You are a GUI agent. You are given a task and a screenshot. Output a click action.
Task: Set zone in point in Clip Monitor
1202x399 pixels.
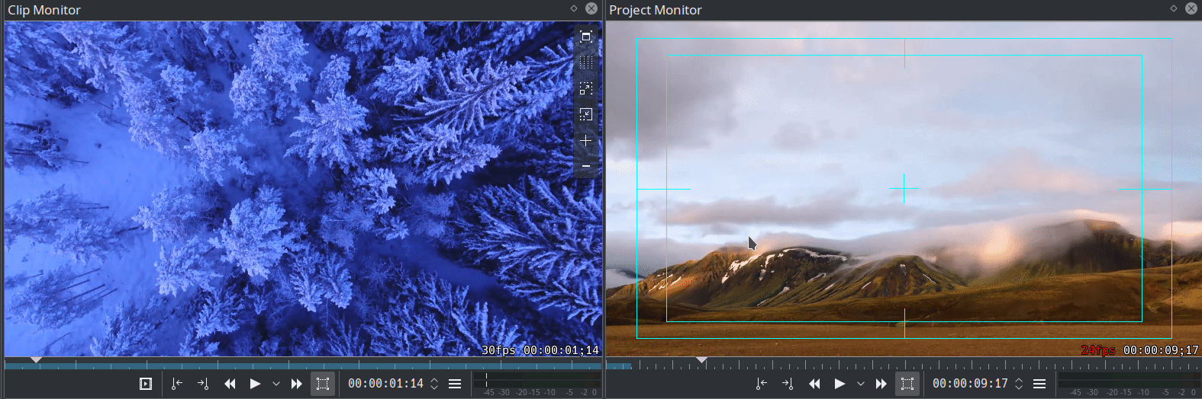click(177, 384)
